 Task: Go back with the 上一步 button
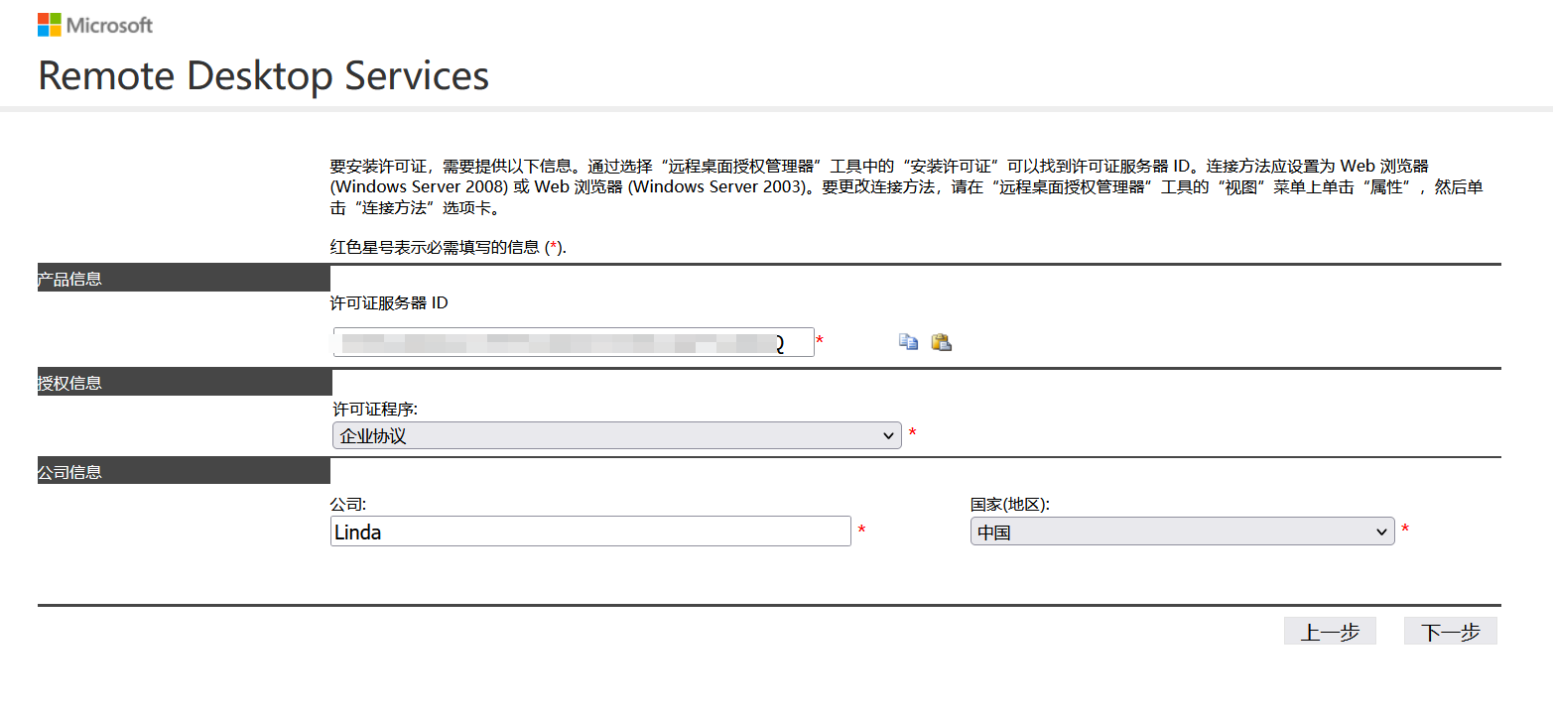1330,632
